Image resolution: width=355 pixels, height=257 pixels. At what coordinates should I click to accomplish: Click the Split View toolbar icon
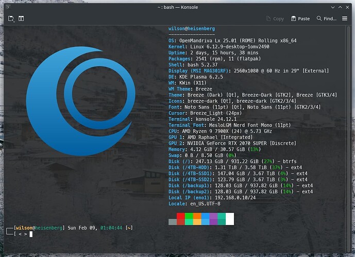pyautogui.click(x=21, y=19)
